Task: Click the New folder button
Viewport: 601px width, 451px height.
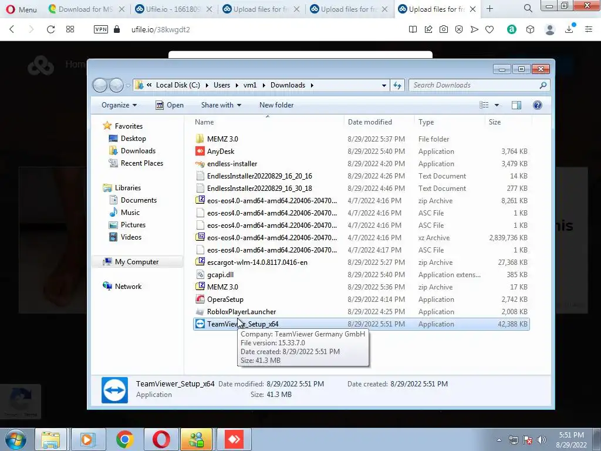Action: 276,105
